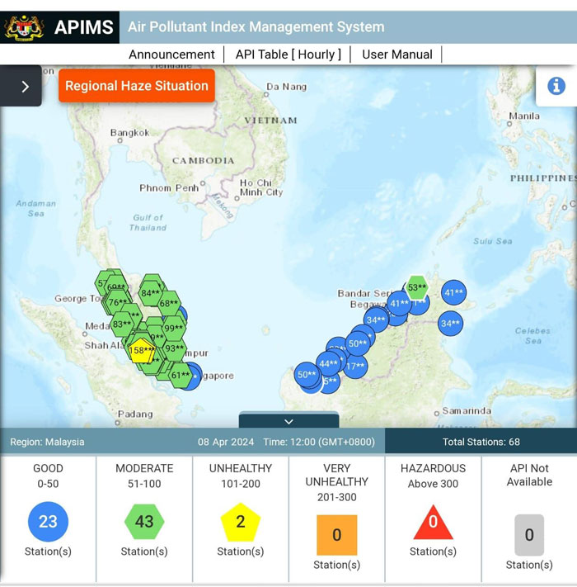Click the Region: Malaysia label
Viewport: 577px width, 587px height.
[x=47, y=442]
